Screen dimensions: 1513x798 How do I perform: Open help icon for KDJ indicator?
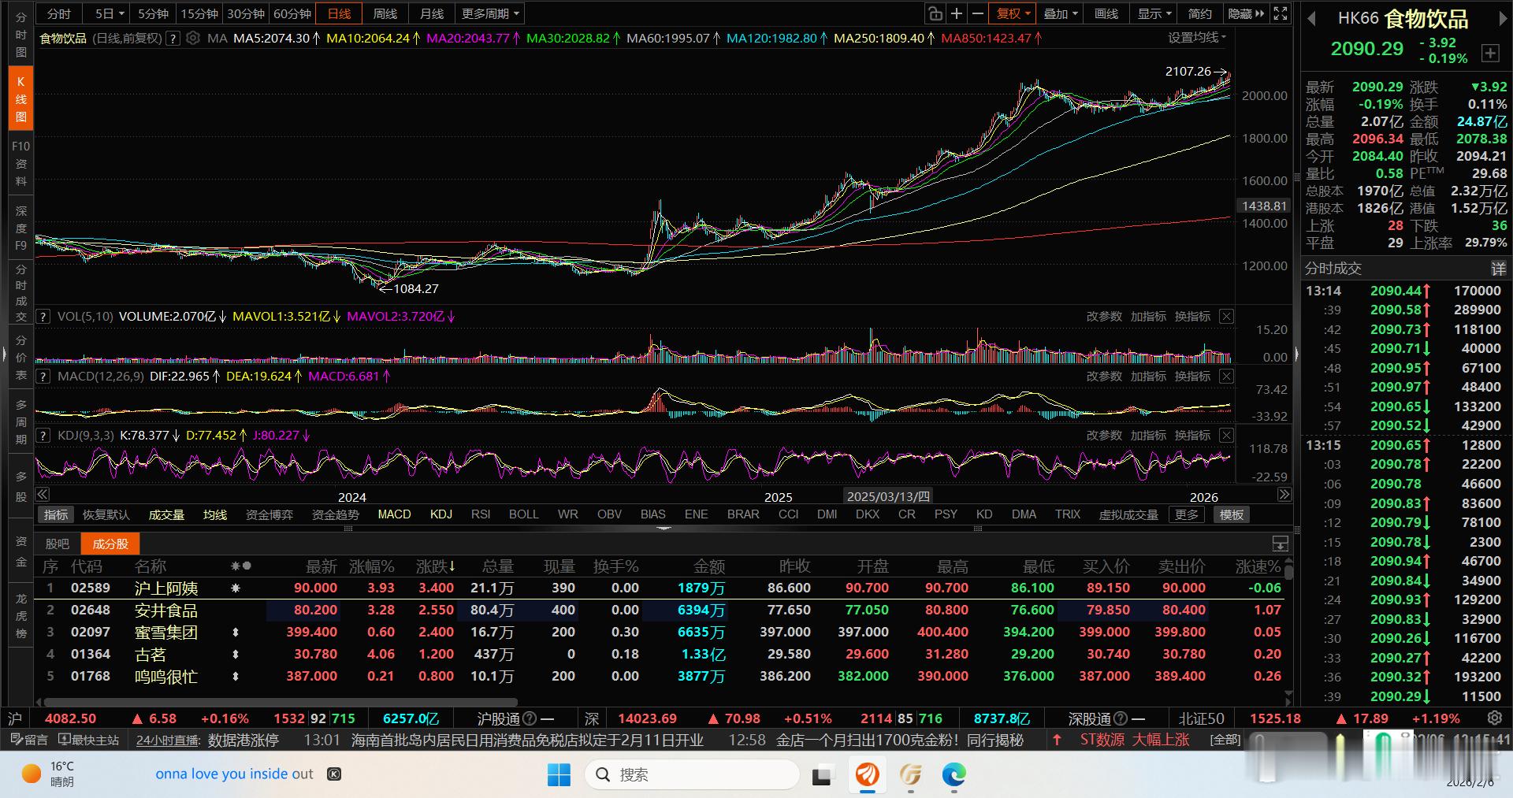point(43,436)
